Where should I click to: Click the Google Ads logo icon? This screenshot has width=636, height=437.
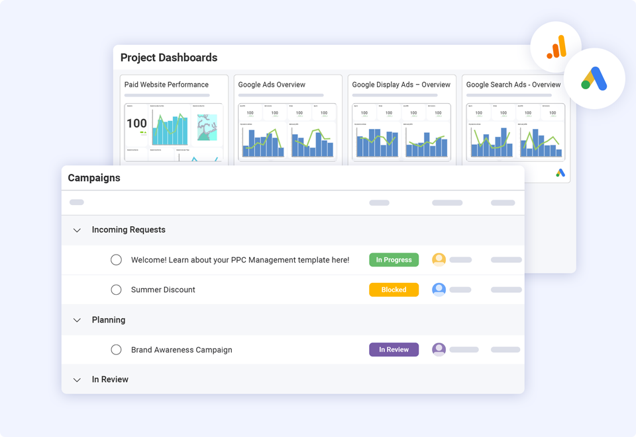[x=595, y=79]
